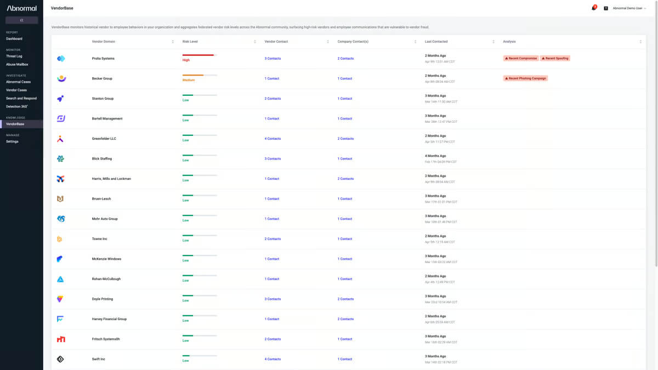Click the Blick Staffing vendor name
The width and height of the screenshot is (658, 370).
point(103,159)
